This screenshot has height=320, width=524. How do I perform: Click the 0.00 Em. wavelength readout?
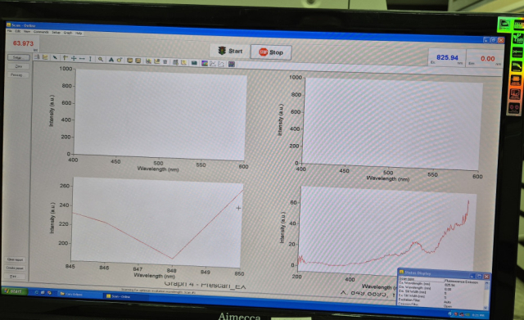click(485, 59)
